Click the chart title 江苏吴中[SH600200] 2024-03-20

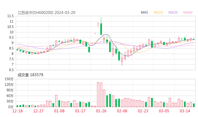pos(46,13)
